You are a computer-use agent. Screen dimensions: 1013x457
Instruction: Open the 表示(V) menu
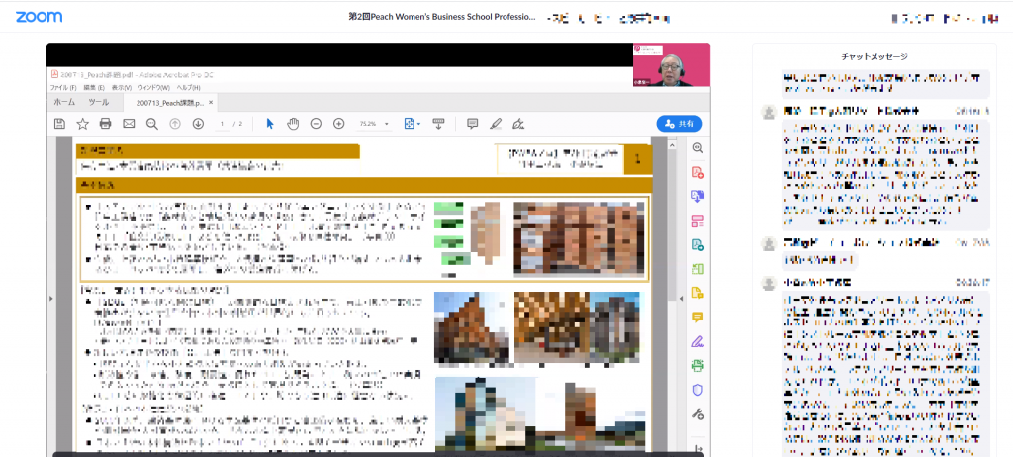click(x=122, y=87)
